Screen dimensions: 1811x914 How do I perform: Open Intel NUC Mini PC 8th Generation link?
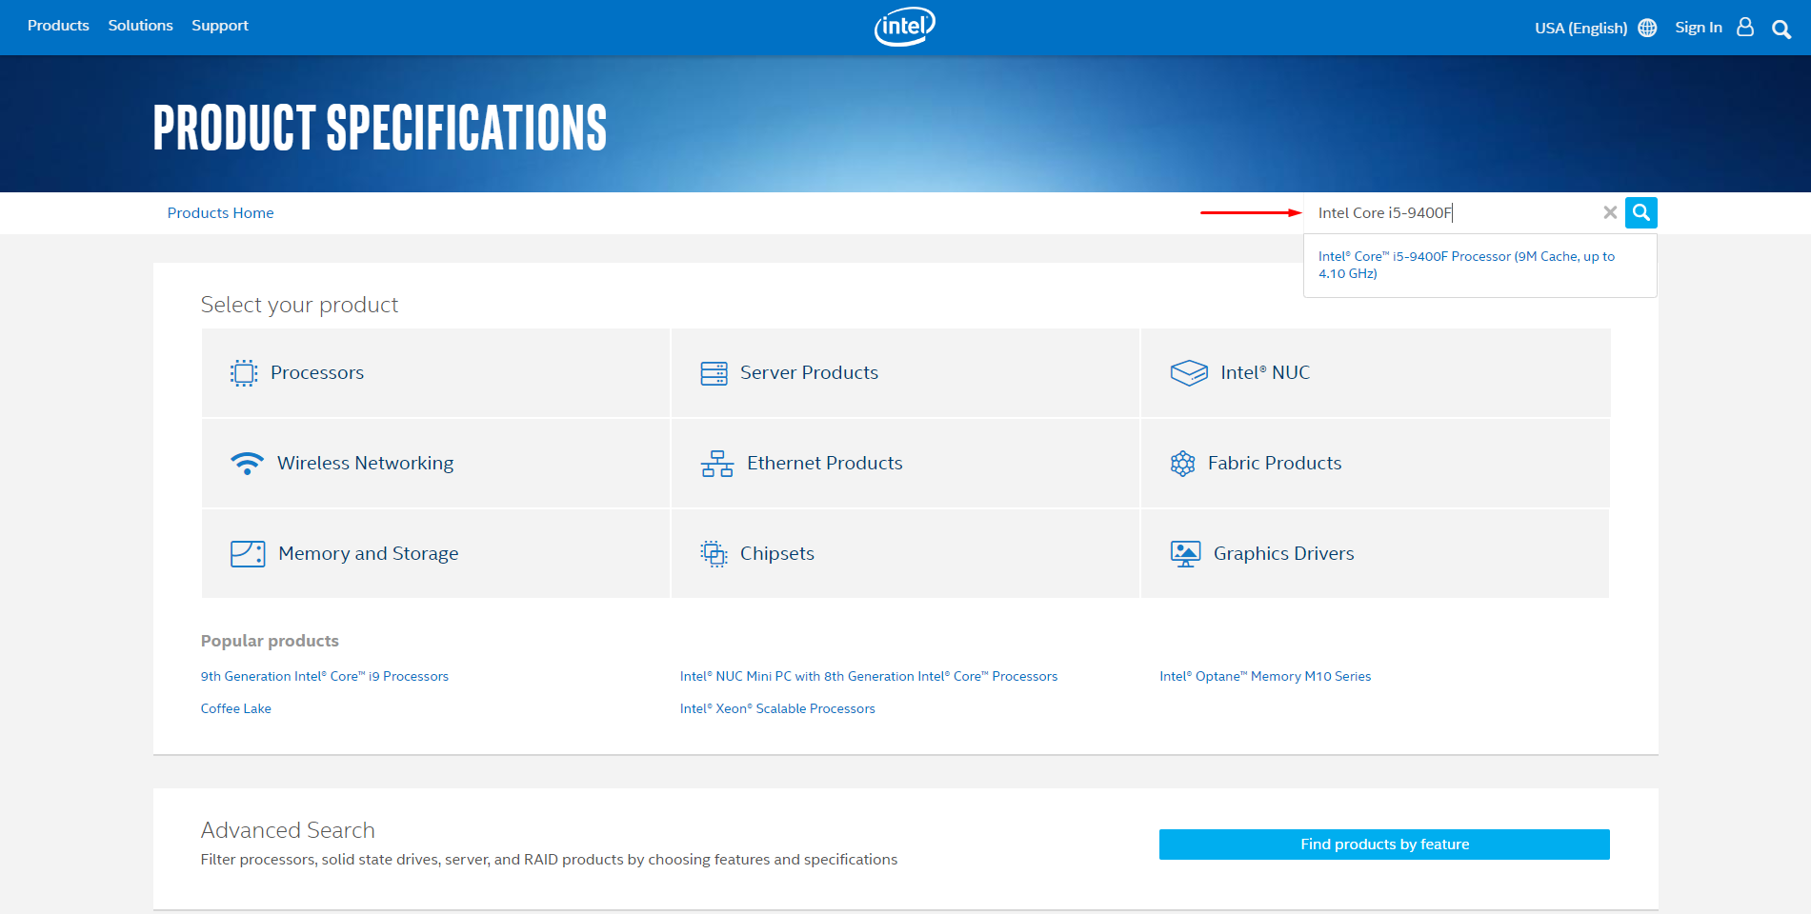point(868,677)
